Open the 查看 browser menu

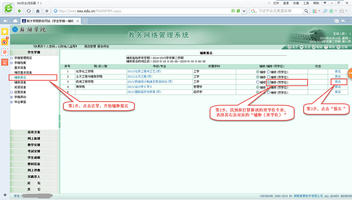tap(286, 3)
